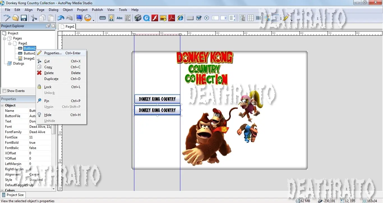The height and width of the screenshot is (203, 383).
Task: Click the Save floppy disk icon
Action: coord(24,18)
